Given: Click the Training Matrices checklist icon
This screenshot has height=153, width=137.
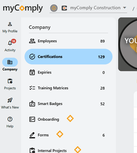Looking at the screenshot, I should click(x=32, y=88).
